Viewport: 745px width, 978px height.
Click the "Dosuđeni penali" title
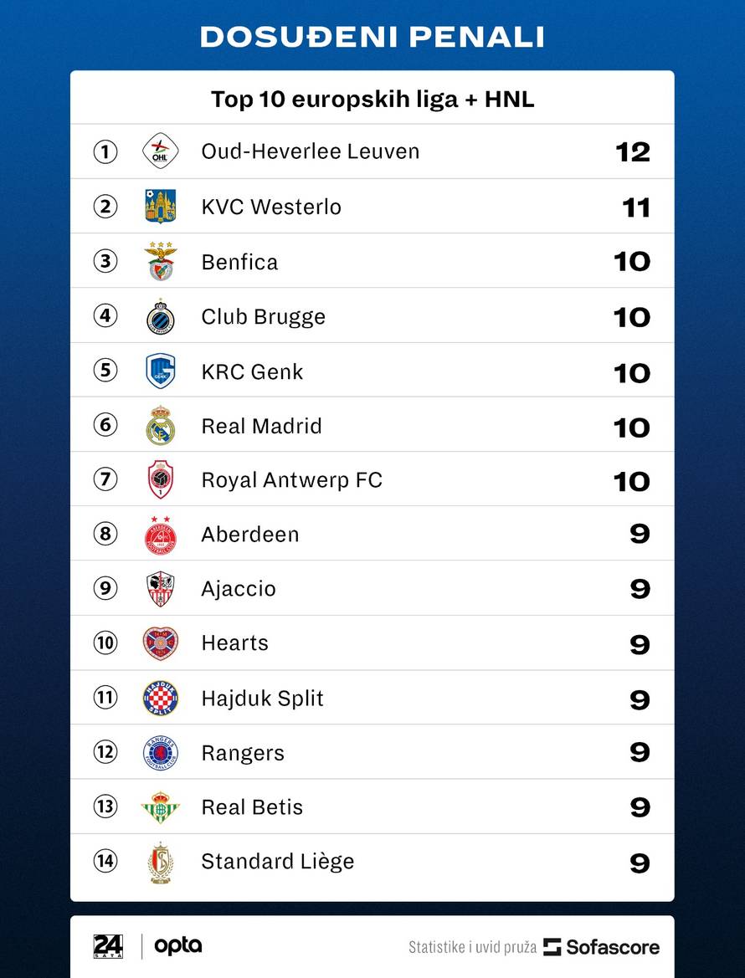click(372, 37)
